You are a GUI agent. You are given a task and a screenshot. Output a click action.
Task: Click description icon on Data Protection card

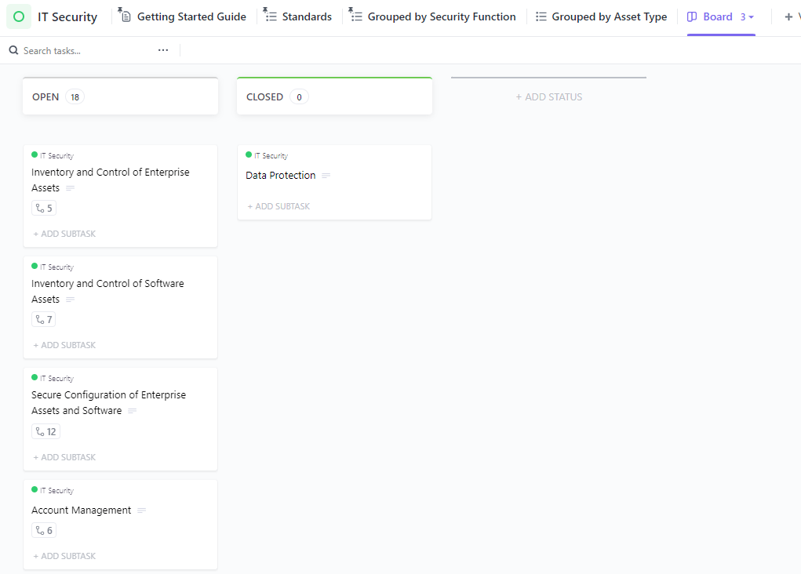point(326,176)
